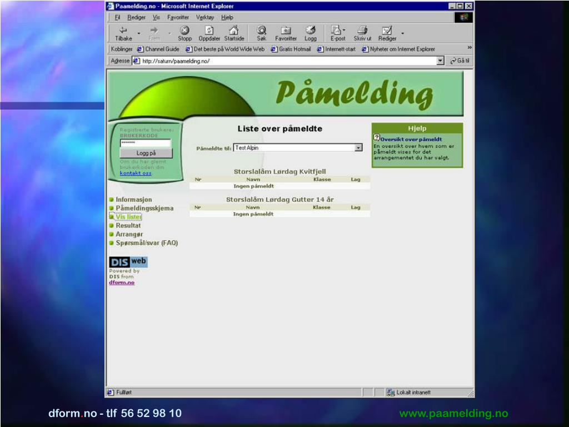Follow the kontakt oss link
Image resolution: width=569 pixels, height=427 pixels.
[x=136, y=173]
